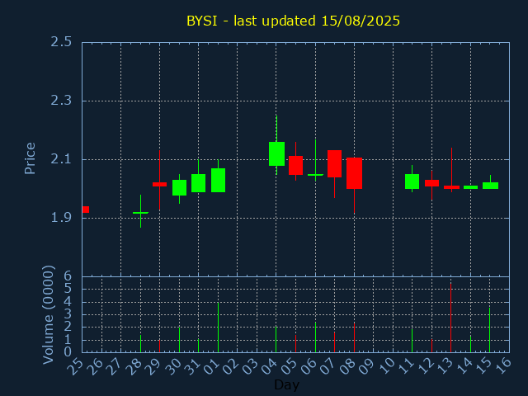Click the red volume bar for day 05
Viewport: 528px width, 396px height.
click(x=295, y=344)
